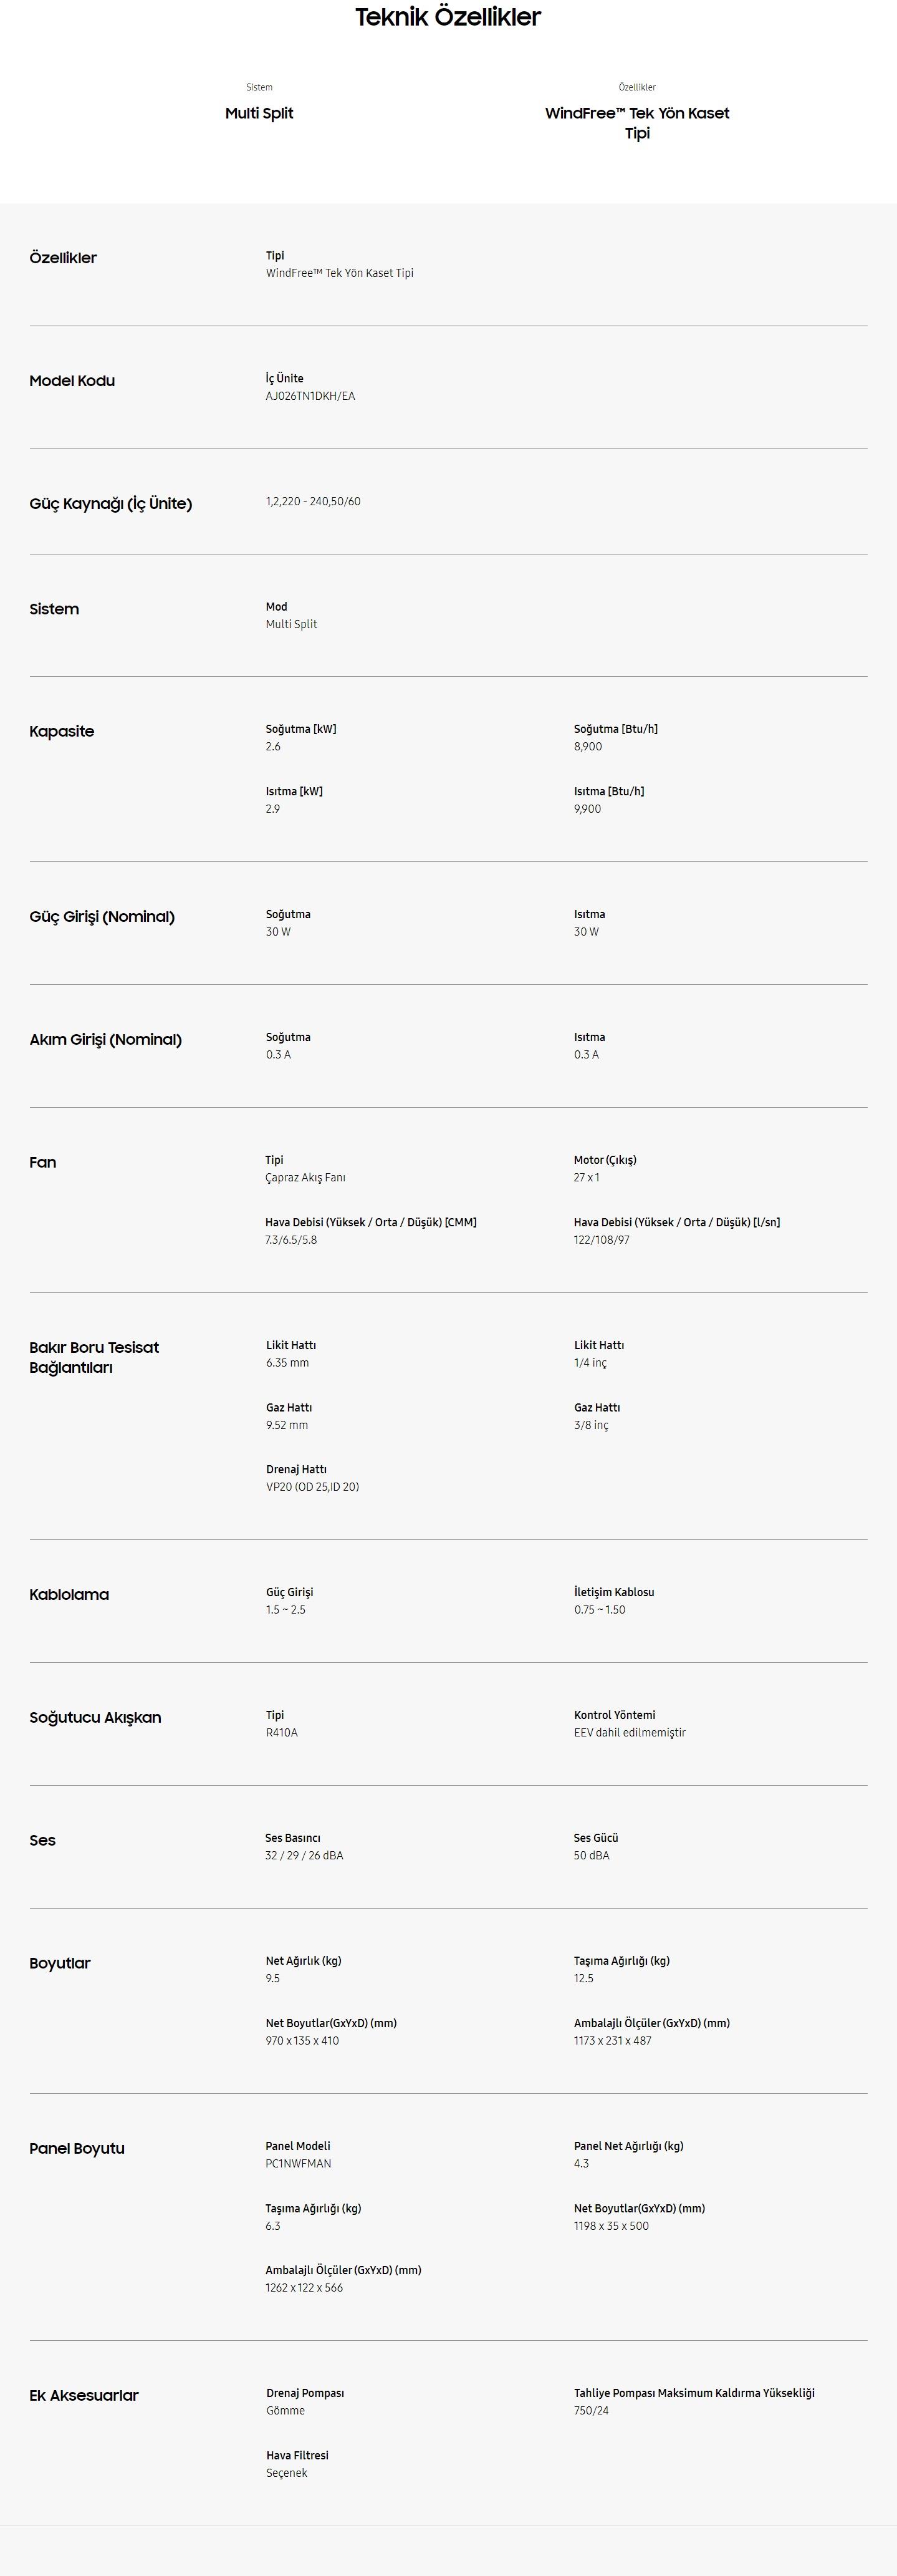Select the Multi Split system label
This screenshot has height=2576, width=897.
click(259, 113)
